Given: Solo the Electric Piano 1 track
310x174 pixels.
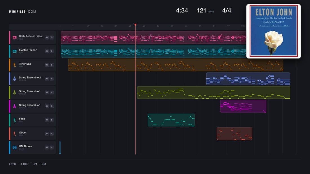Looking at the screenshot, I should 52,51.
